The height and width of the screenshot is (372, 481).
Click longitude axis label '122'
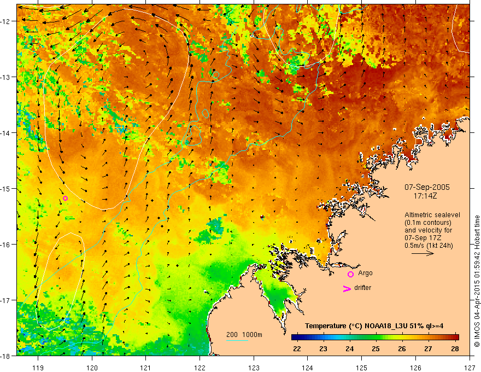(200, 368)
